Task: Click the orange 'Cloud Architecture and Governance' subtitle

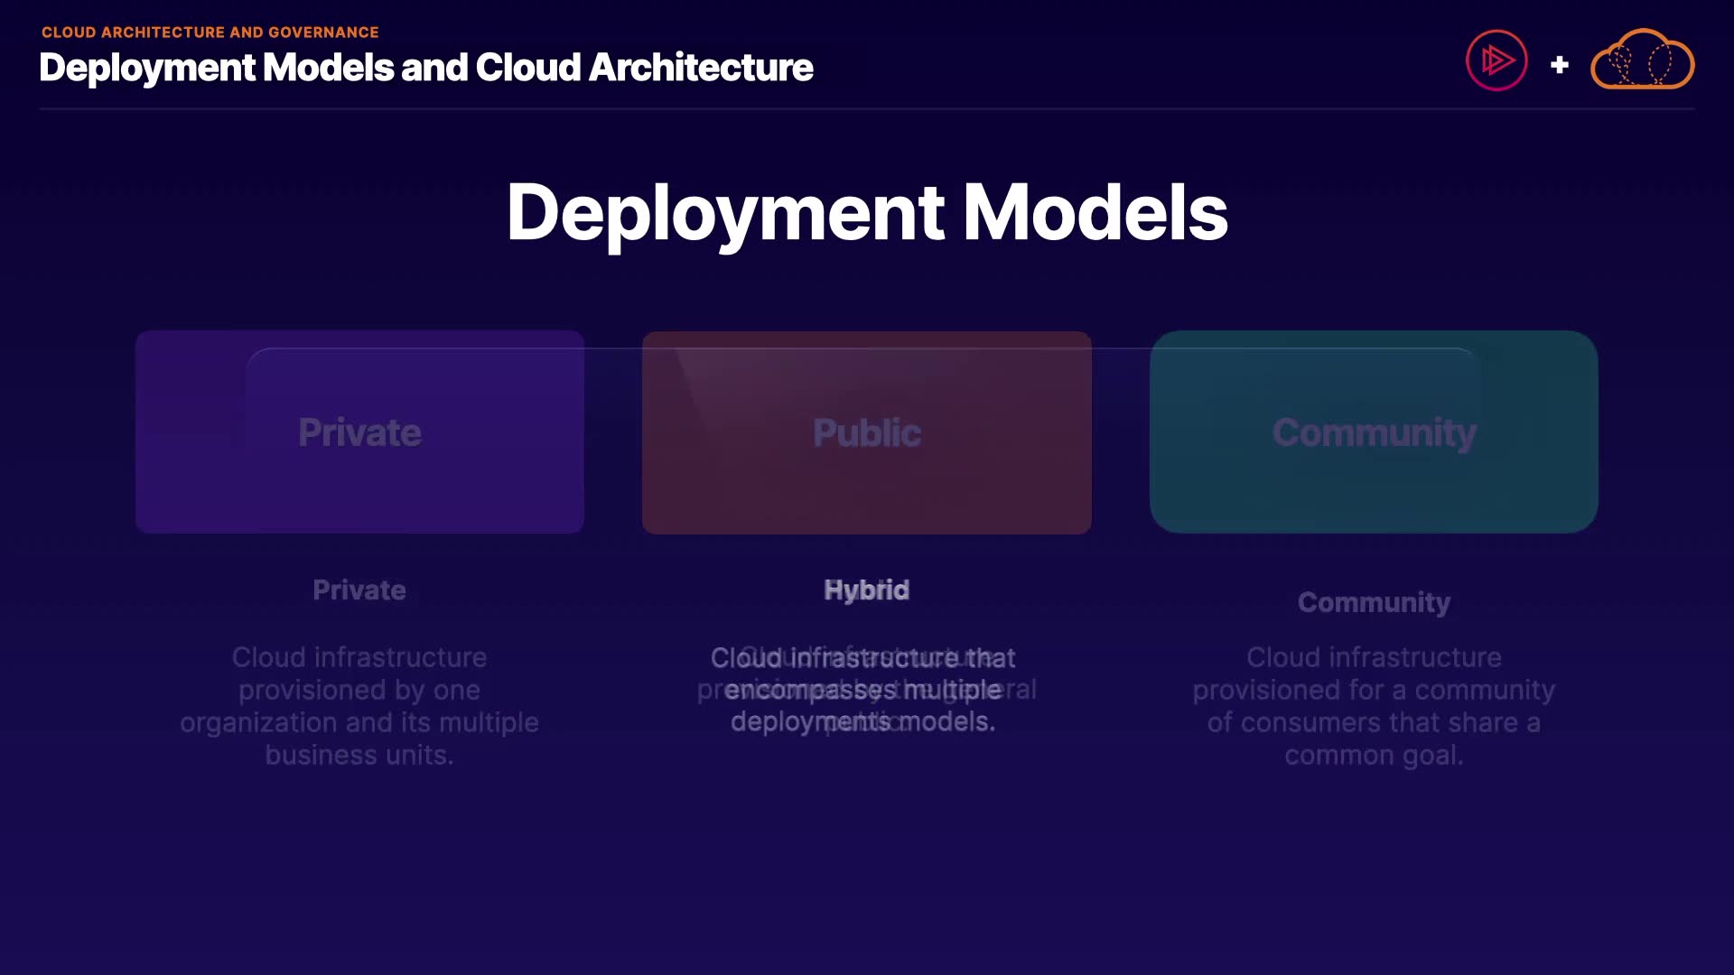Action: 210,32
